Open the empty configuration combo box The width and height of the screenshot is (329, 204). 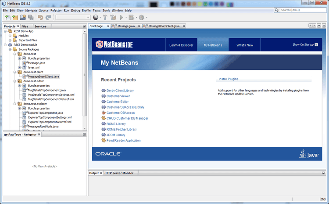tap(73, 18)
